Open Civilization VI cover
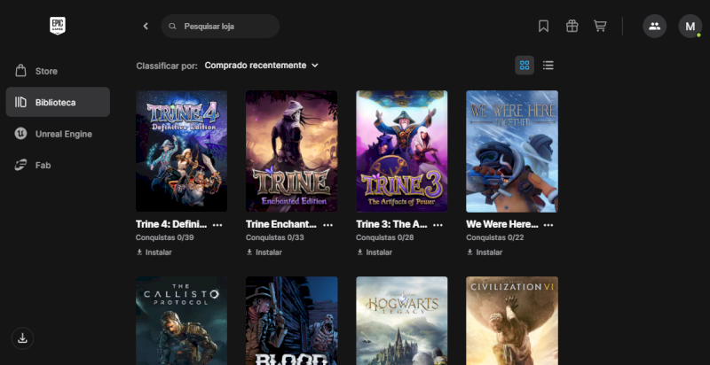Image resolution: width=710 pixels, height=365 pixels. pyautogui.click(x=512, y=321)
